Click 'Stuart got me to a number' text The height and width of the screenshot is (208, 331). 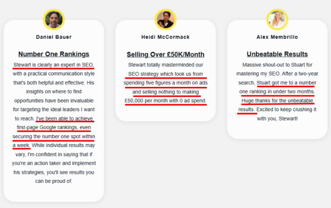(x=286, y=83)
